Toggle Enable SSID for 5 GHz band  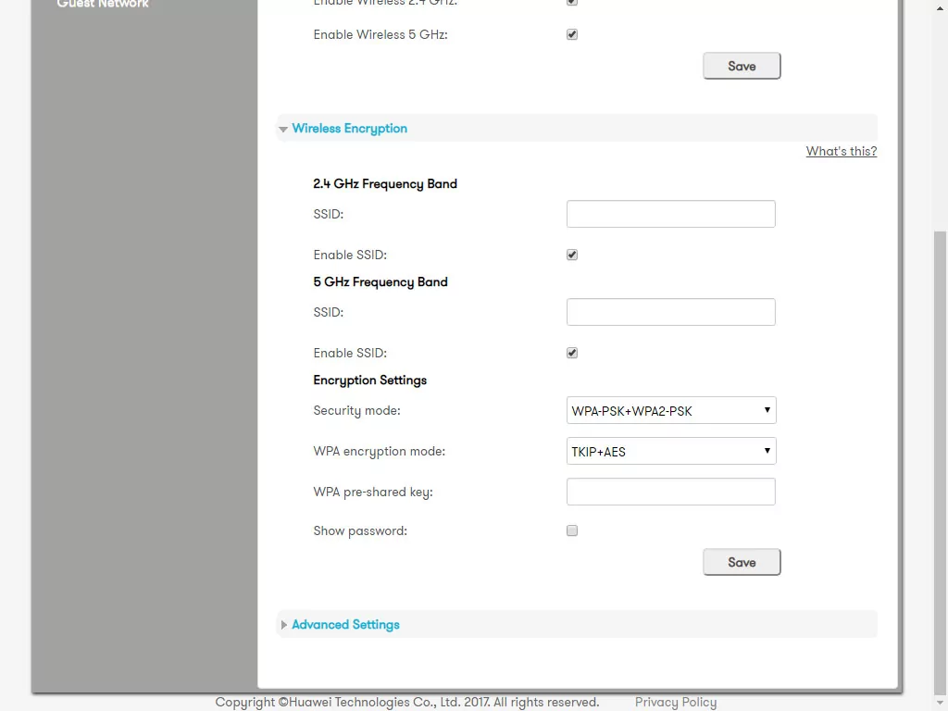[572, 353]
